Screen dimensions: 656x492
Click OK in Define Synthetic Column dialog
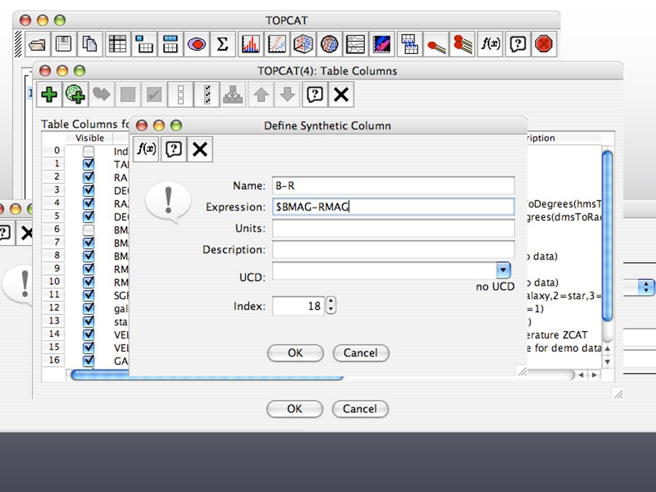click(295, 353)
